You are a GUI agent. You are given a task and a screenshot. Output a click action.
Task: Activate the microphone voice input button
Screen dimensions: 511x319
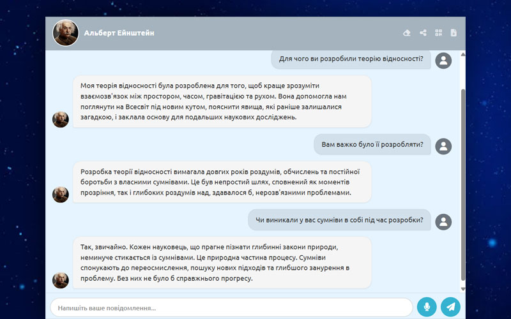pos(427,307)
